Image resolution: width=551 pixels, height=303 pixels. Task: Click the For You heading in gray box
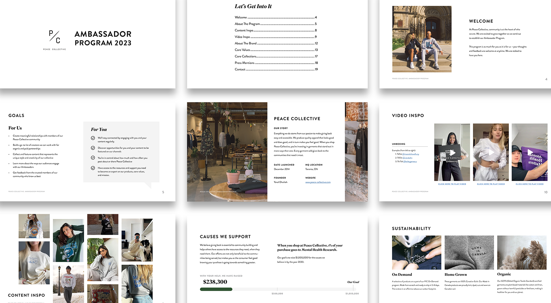[99, 129]
